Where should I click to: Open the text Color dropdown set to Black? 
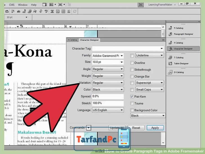click(108, 89)
